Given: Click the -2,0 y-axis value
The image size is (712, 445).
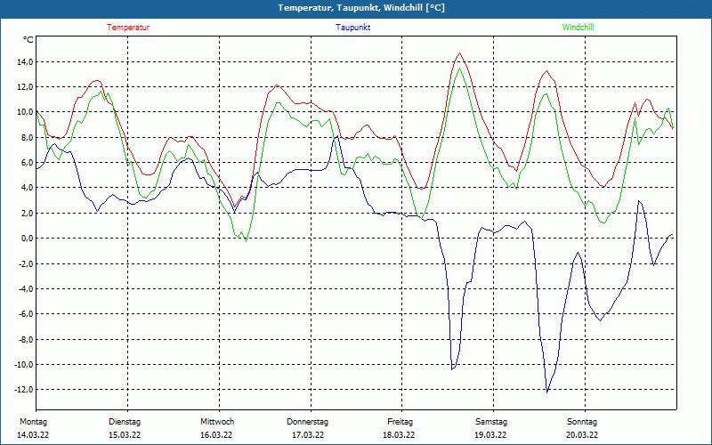Looking at the screenshot, I should 25,263.
